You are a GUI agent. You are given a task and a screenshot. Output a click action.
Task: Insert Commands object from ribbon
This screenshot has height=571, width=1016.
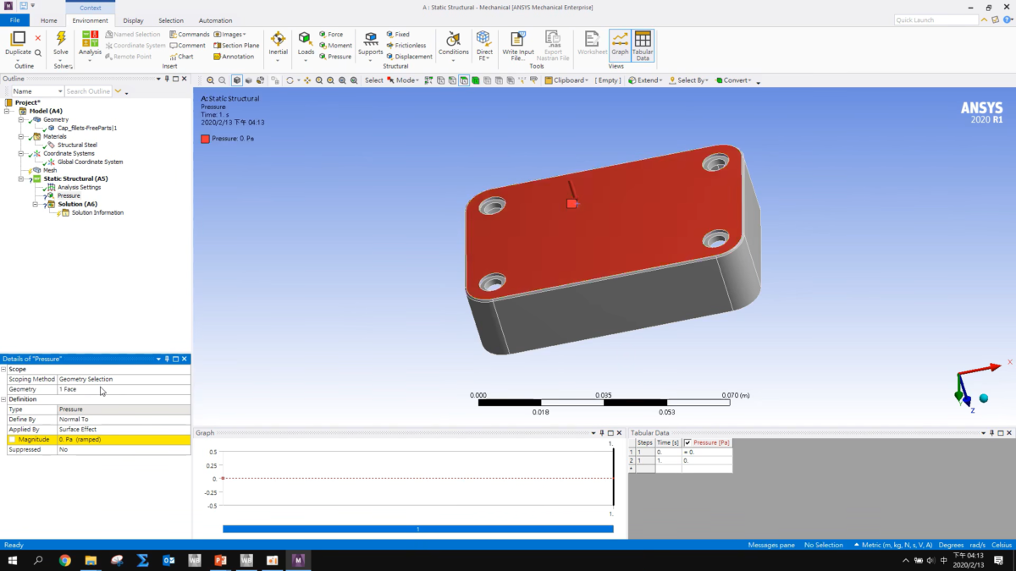pos(189,35)
